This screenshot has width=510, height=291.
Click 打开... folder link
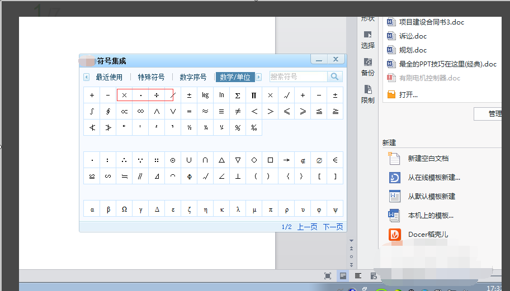tap(402, 94)
